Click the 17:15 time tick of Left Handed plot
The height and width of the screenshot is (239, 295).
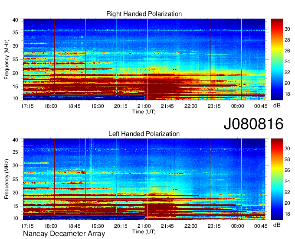[27, 226]
